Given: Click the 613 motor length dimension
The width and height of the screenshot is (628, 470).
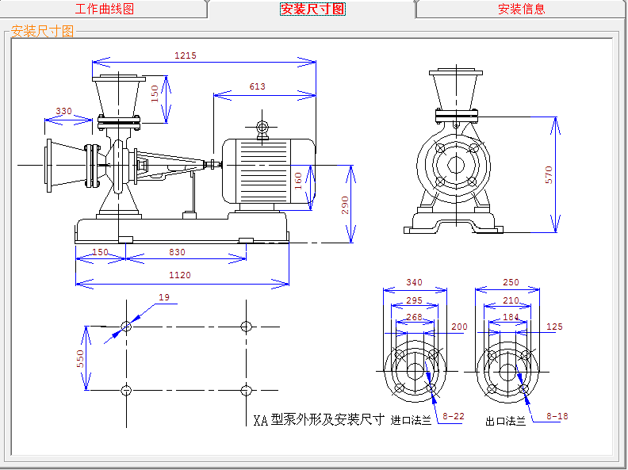Looking at the screenshot, I should tap(257, 86).
